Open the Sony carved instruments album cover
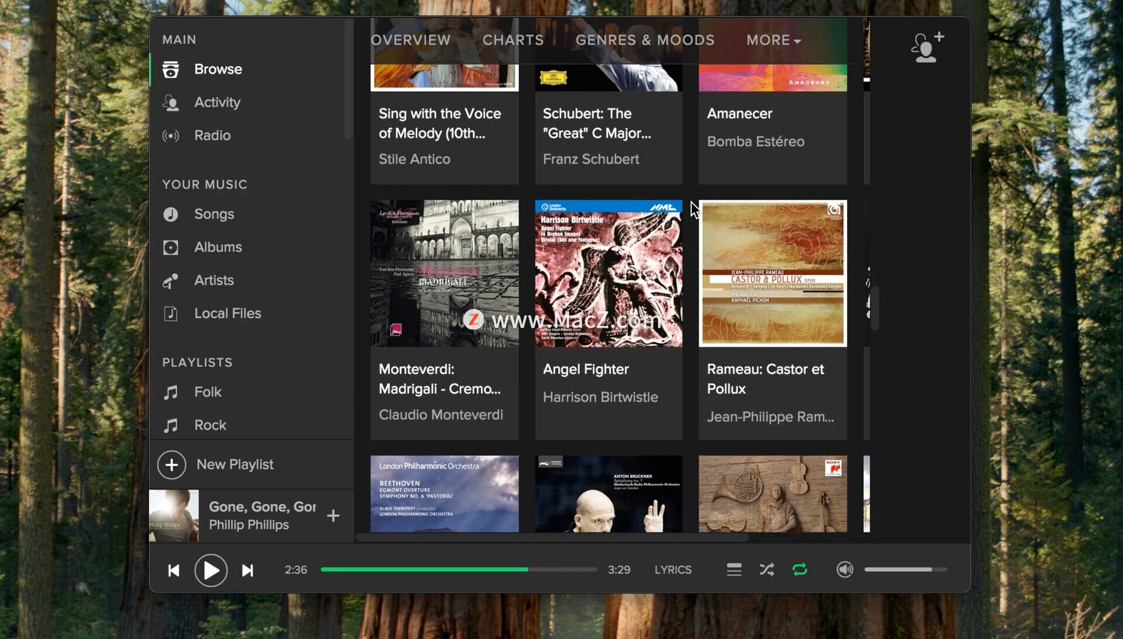Viewport: 1123px width, 639px height. (773, 494)
